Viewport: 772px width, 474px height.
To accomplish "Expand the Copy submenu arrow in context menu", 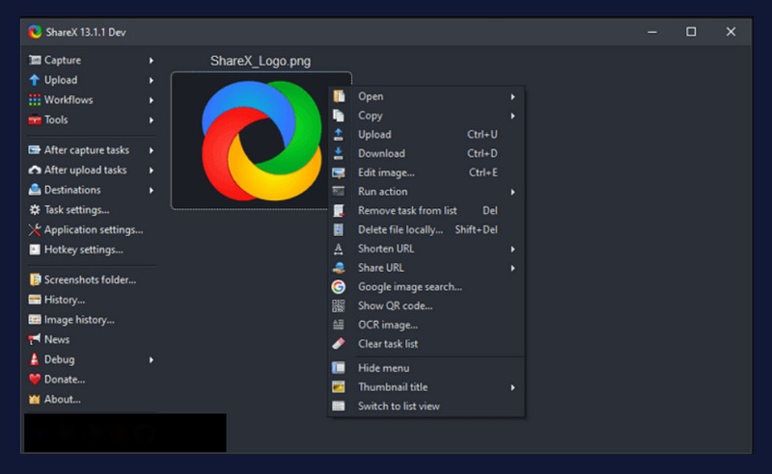I will click(x=512, y=116).
